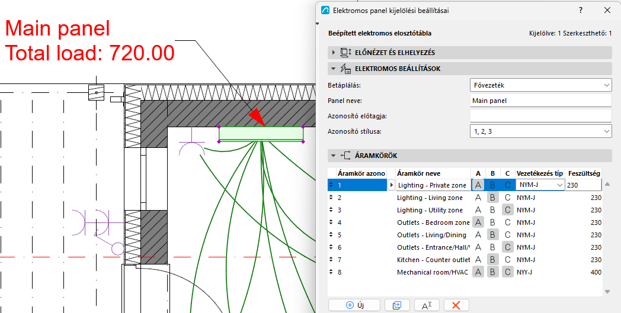Toggle phase A for Lighting - Private zone
This screenshot has height=313, width=621.
(478, 185)
